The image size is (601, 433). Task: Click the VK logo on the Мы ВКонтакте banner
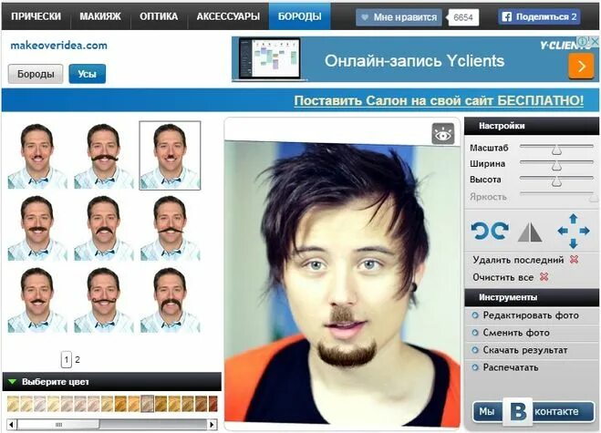coord(517,411)
